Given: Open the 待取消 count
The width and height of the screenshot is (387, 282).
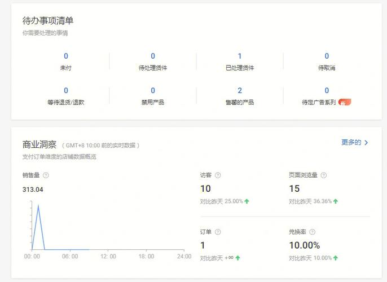Looking at the screenshot, I should 327,56.
